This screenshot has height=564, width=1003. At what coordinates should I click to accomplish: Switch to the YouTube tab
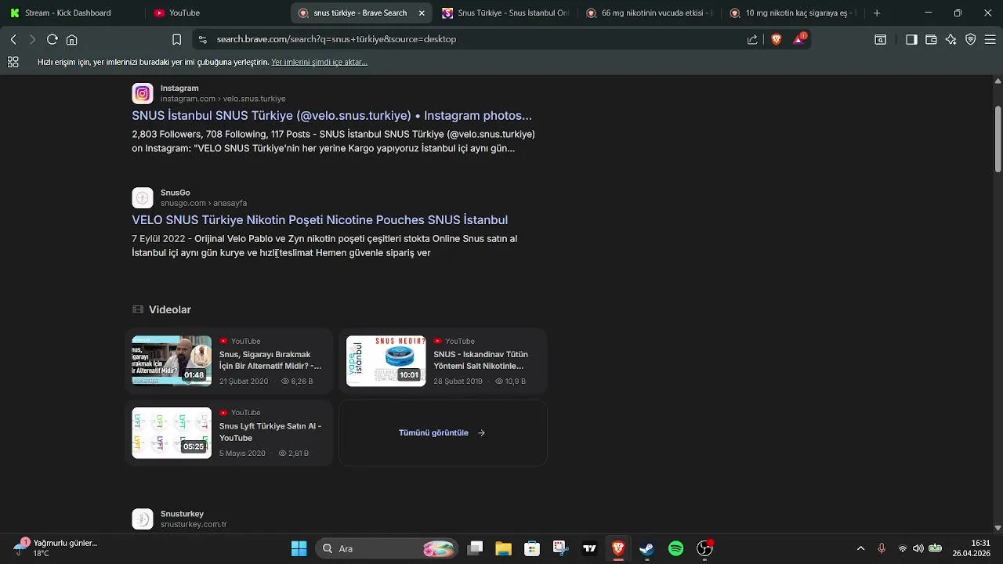(215, 13)
